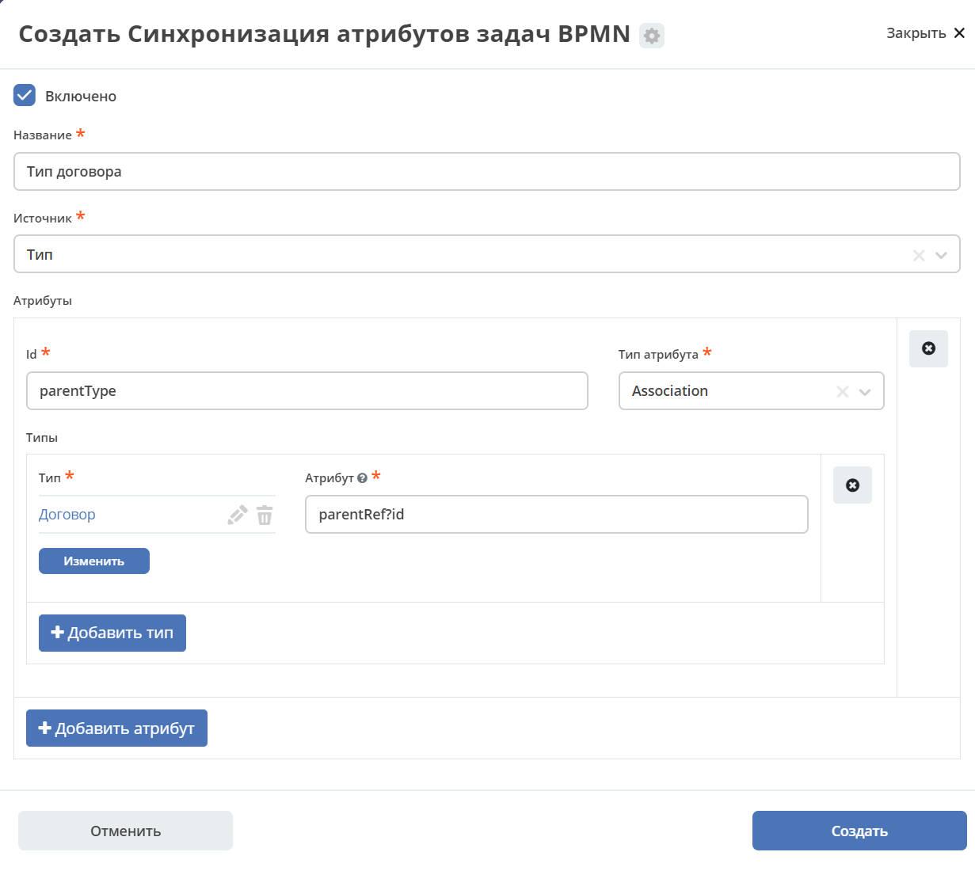This screenshot has width=975, height=871.
Task: Open the Договор type link
Action: point(67,515)
